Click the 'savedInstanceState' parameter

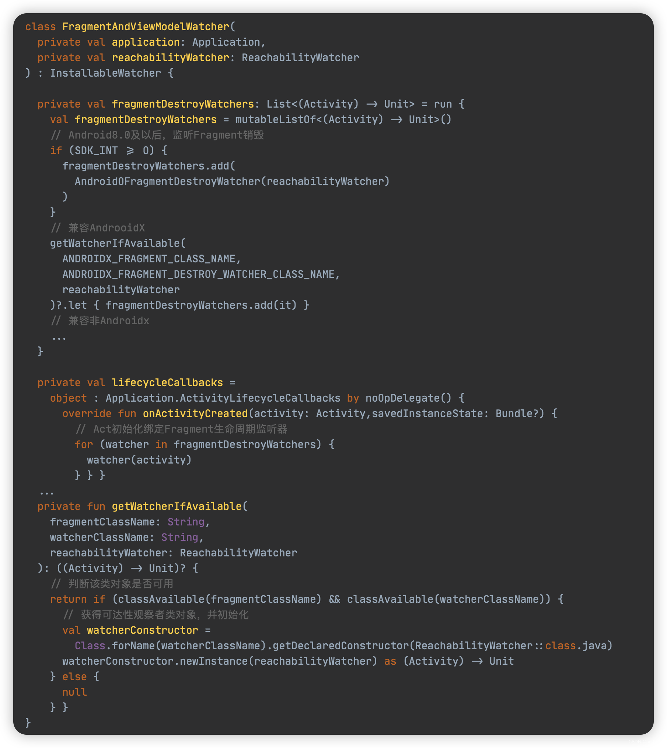pos(427,414)
